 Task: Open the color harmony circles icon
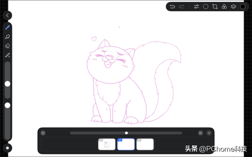coord(224,7)
